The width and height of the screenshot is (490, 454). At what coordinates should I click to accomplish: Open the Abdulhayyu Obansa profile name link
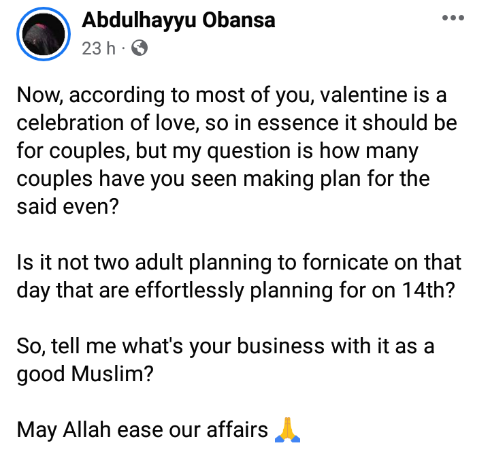pos(178,20)
